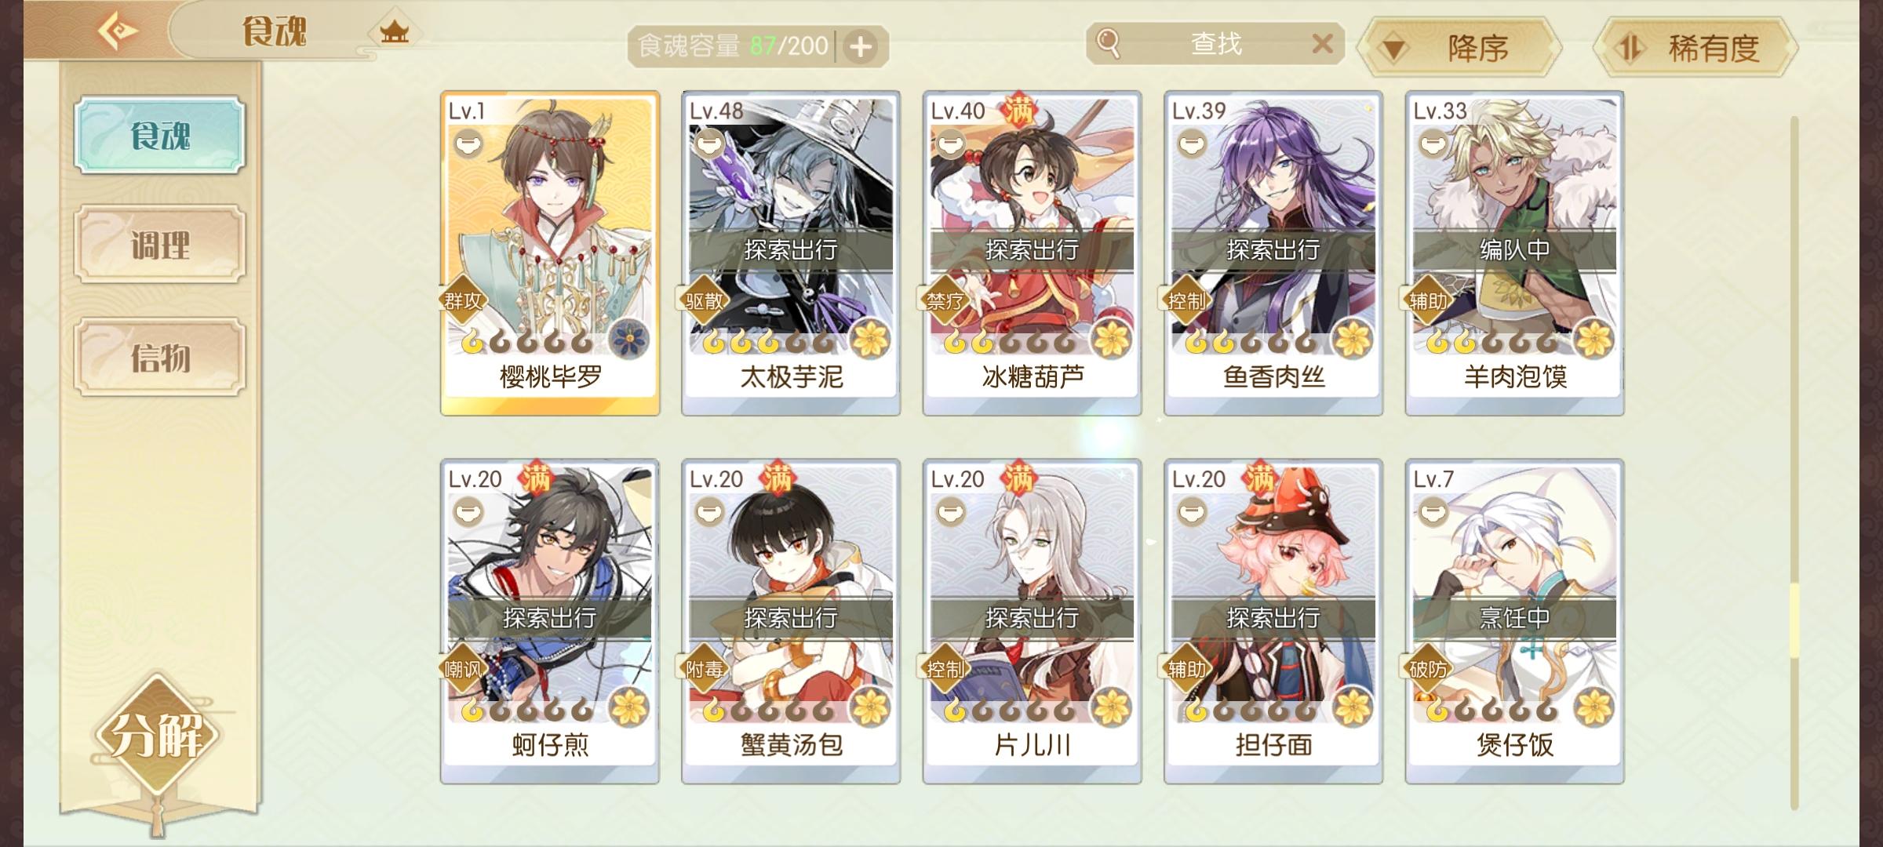Focus the 查找 search field
Screen dimensions: 1883x847
click(1215, 44)
